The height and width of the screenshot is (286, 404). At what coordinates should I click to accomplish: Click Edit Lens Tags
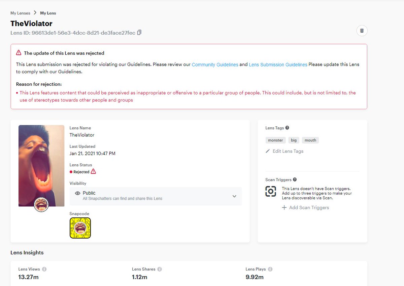(288, 151)
